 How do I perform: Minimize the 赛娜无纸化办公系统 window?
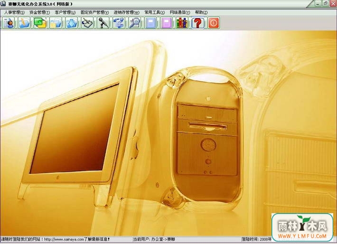[318, 3]
